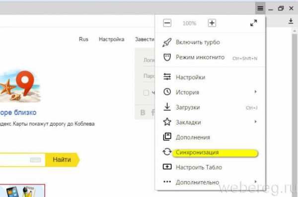Open the hamburger browser menu button
Viewport: 298px width, 197px height.
tap(260, 8)
